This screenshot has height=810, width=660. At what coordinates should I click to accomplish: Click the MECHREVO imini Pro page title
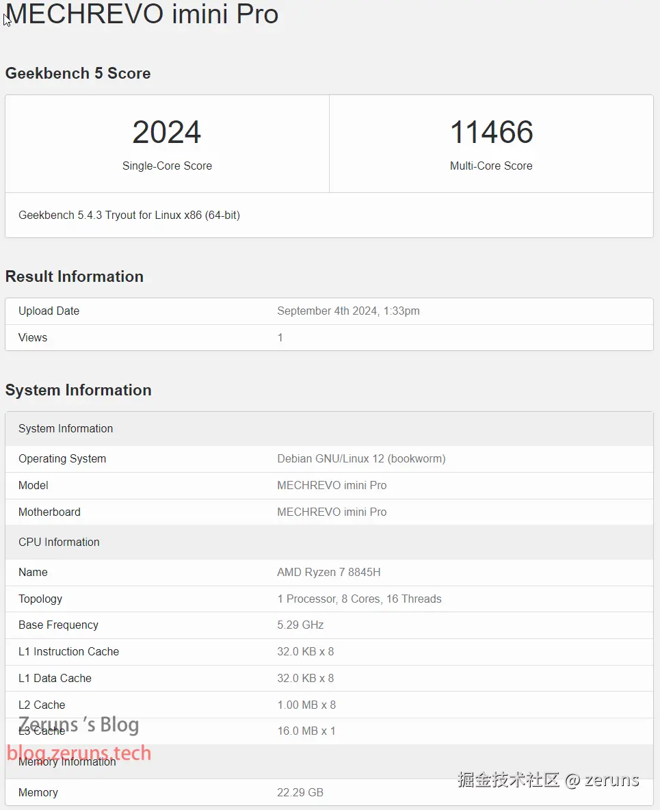[x=142, y=14]
